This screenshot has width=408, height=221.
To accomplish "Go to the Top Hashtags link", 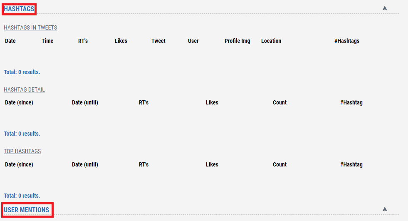I will coord(22,151).
